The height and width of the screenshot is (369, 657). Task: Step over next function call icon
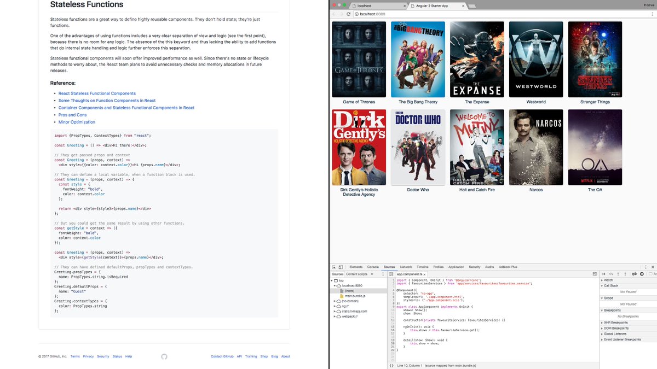tap(611, 274)
